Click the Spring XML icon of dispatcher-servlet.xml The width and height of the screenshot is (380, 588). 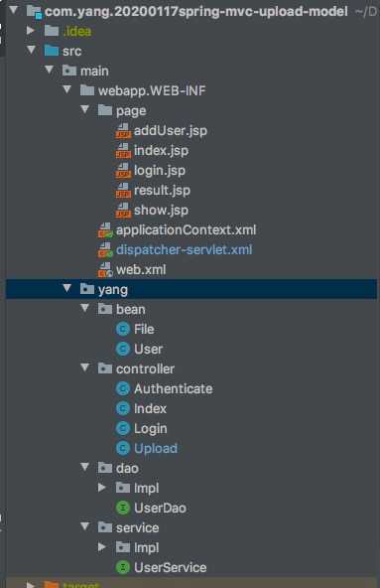(105, 249)
